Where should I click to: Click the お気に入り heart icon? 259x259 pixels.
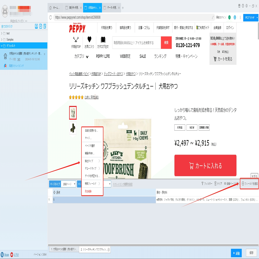point(89,39)
